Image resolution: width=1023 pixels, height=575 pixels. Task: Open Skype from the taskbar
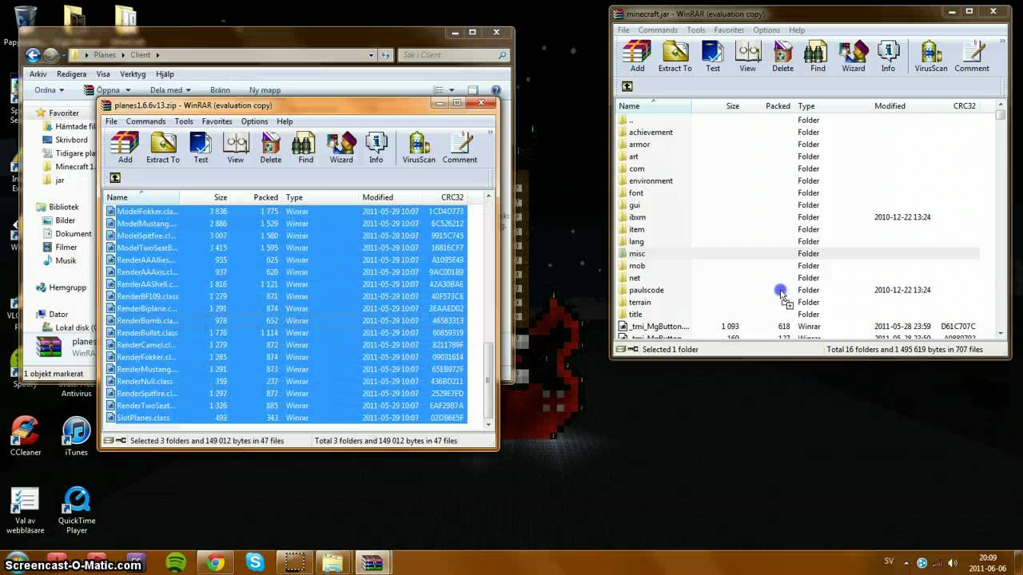[x=255, y=562]
